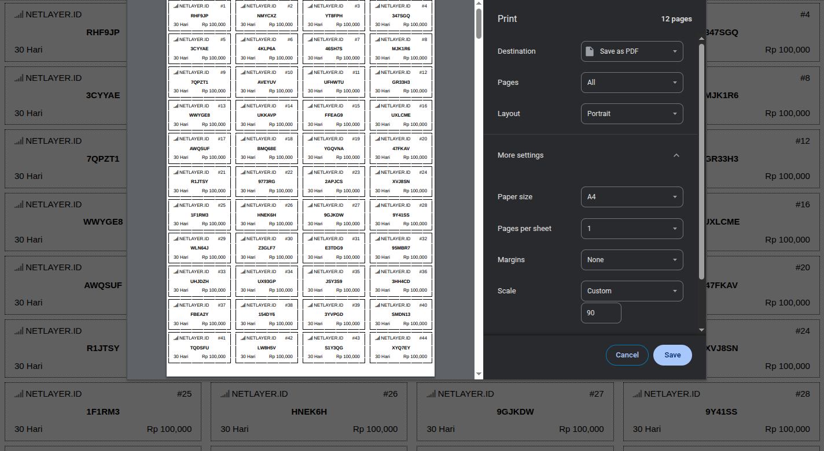Click signal icon on background voucher RHF9JP
Screen dimensions: 824x451
(19, 14)
